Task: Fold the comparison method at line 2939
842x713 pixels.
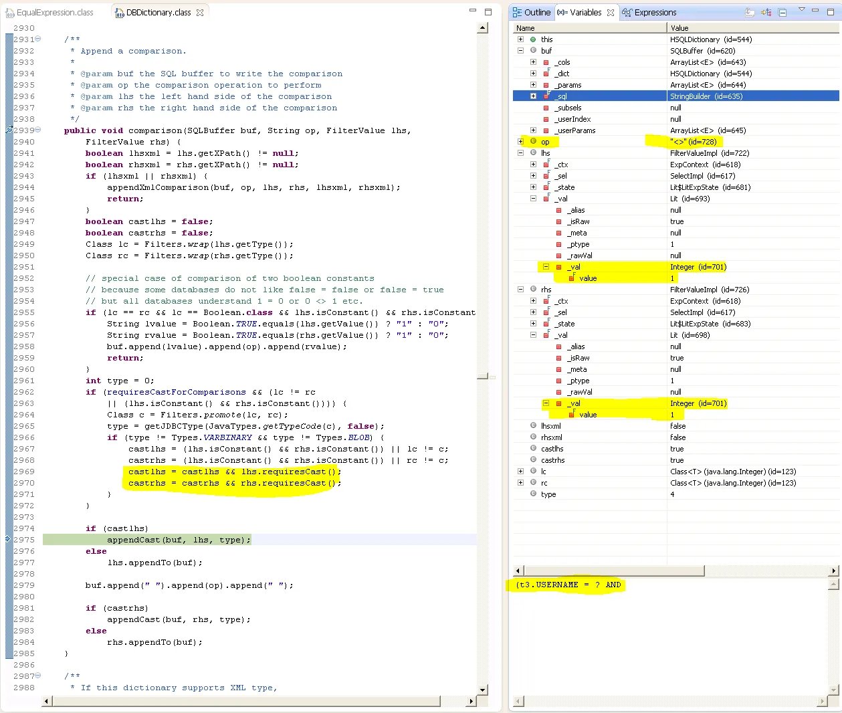Action: (x=38, y=130)
